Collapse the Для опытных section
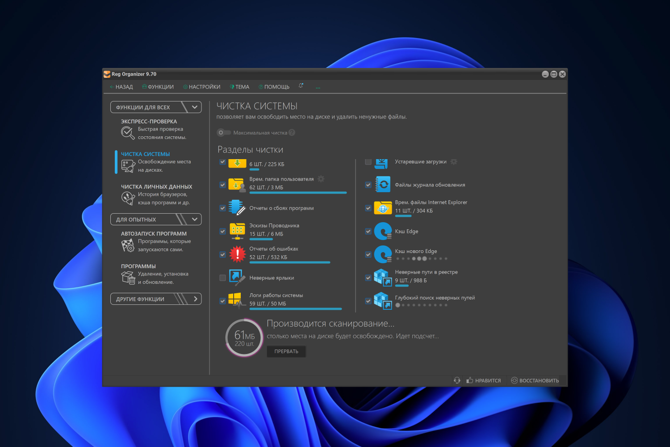 [156, 219]
